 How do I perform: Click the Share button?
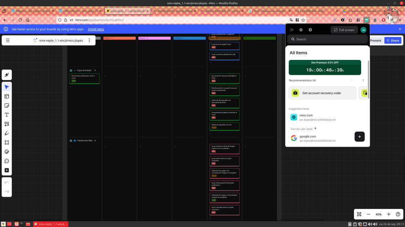(392, 41)
